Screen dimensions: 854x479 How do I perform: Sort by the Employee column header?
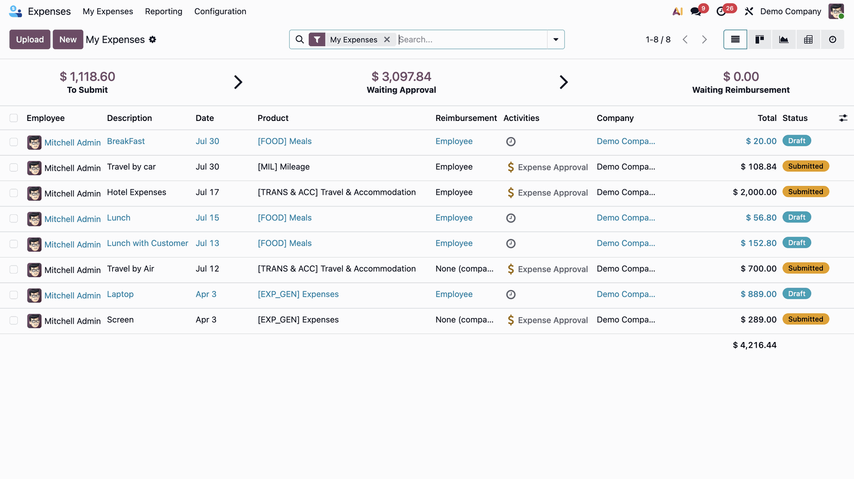click(45, 118)
